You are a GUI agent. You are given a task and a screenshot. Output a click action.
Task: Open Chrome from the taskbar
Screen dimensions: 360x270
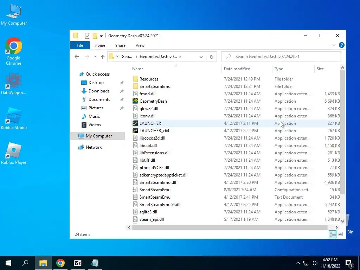[60, 263]
